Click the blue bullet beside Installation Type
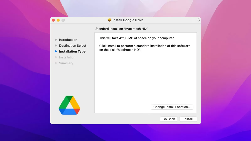251x141 pixels. [56, 51]
